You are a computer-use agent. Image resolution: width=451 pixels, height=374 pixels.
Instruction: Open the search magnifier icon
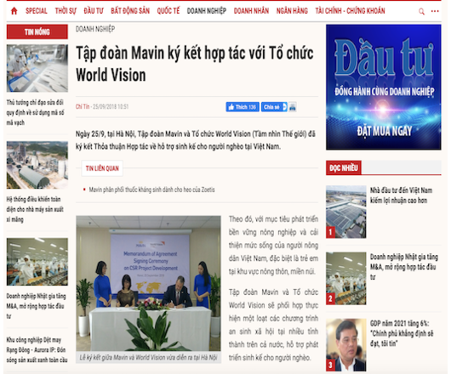[421, 12]
